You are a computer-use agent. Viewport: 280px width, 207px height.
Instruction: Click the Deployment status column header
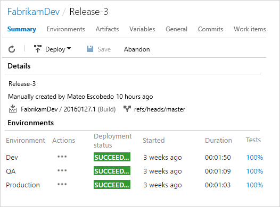[113, 141]
